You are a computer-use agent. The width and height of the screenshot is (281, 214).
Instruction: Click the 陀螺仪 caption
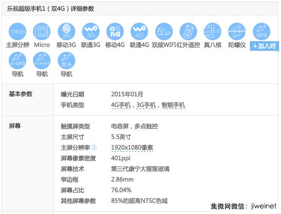pos(237,45)
